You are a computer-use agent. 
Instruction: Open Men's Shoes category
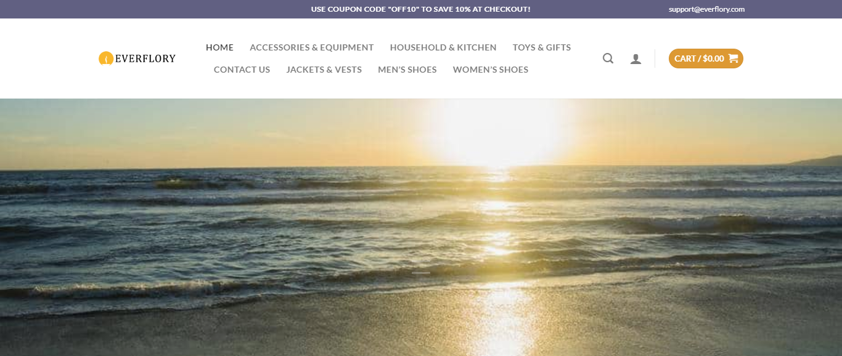pyautogui.click(x=407, y=70)
